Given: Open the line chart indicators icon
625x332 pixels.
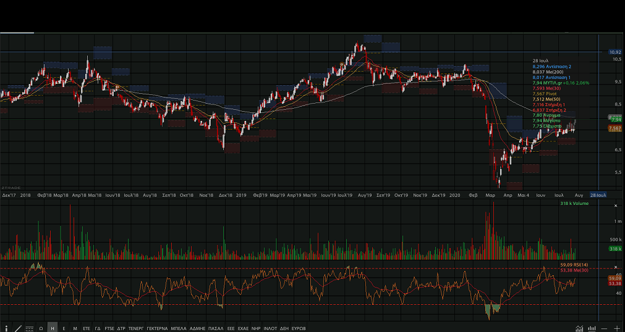Looking at the screenshot, I should point(579,328).
